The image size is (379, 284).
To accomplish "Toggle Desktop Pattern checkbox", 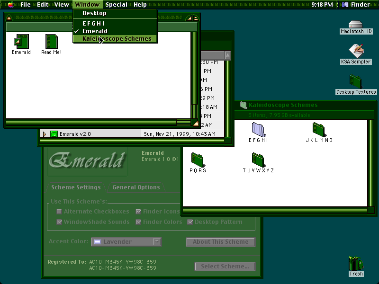I will coord(190,222).
